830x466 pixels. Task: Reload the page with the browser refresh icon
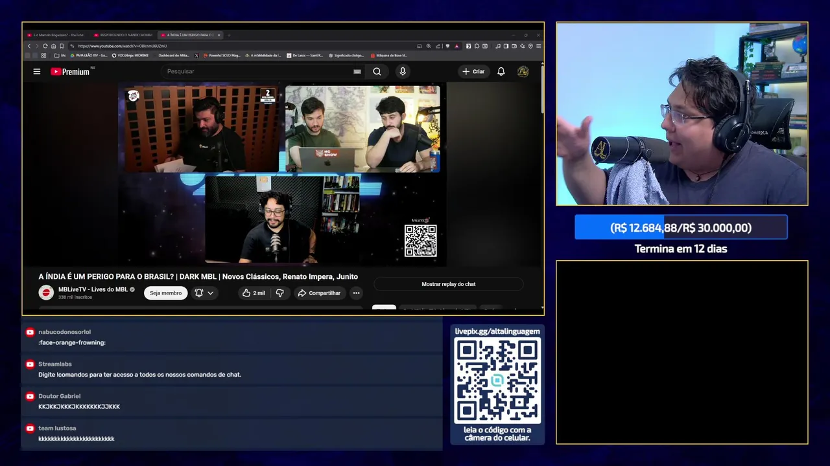pos(45,46)
